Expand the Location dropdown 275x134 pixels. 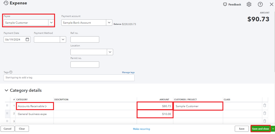(110, 52)
